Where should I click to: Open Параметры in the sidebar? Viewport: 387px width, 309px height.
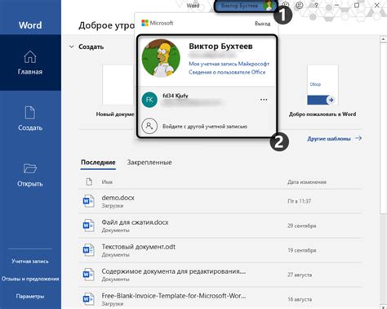tap(30, 296)
